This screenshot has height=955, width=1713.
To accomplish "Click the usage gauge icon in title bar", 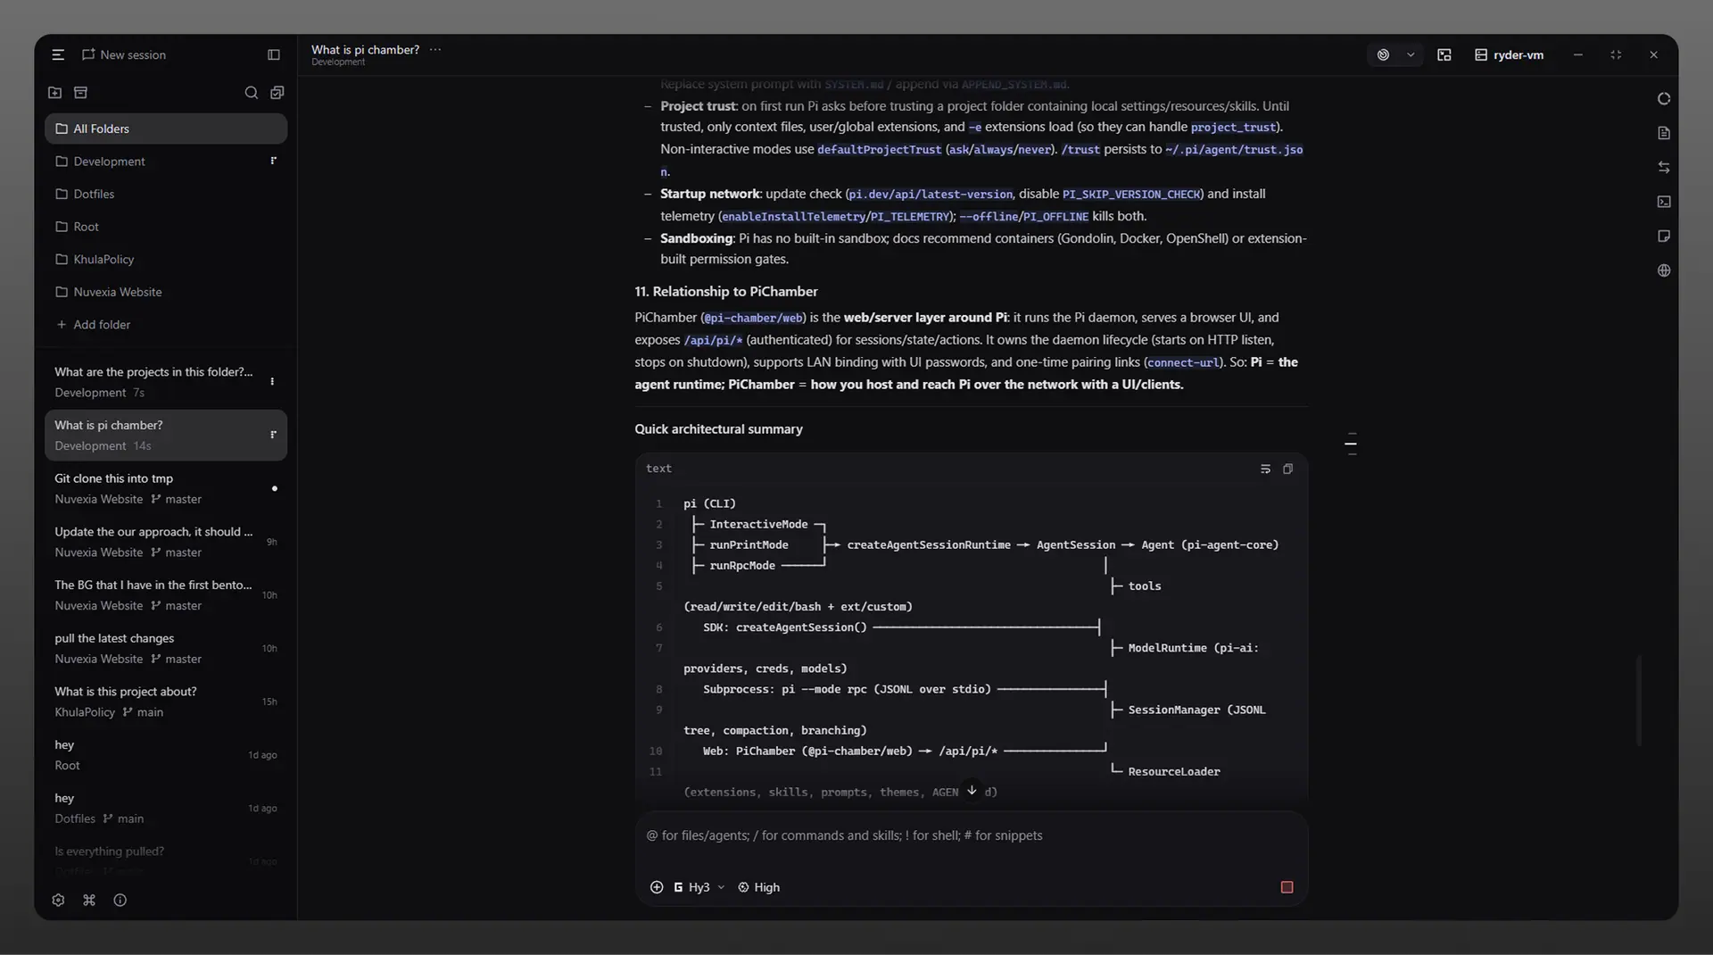I will pos(1383,54).
